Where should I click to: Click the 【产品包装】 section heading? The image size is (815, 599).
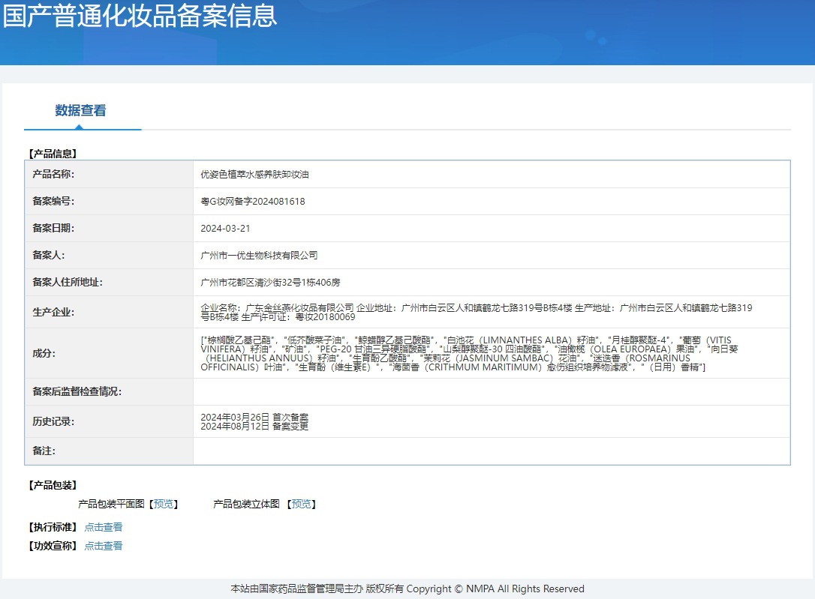point(53,485)
